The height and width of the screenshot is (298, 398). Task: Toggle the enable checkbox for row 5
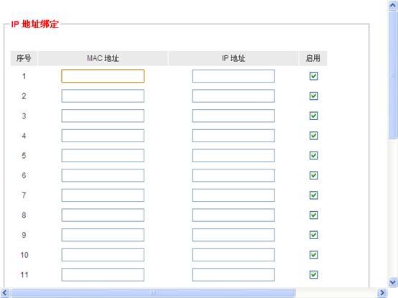coord(314,156)
